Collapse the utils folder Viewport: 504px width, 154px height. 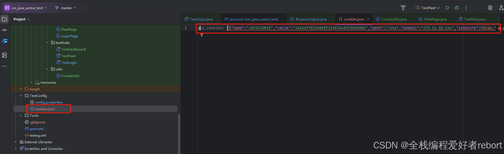click(x=47, y=69)
